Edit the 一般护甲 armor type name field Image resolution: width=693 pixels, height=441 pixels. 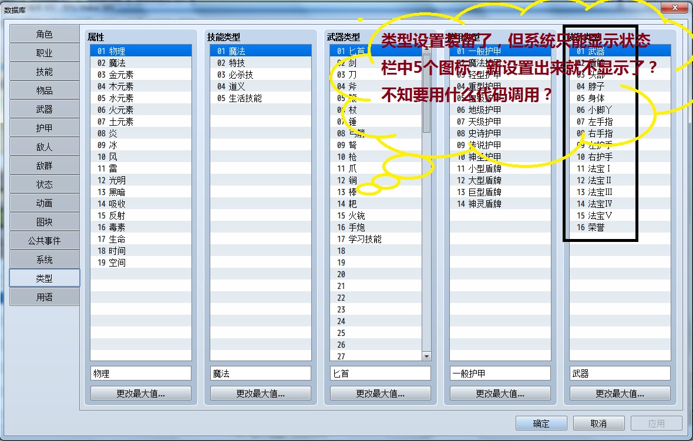pos(500,373)
